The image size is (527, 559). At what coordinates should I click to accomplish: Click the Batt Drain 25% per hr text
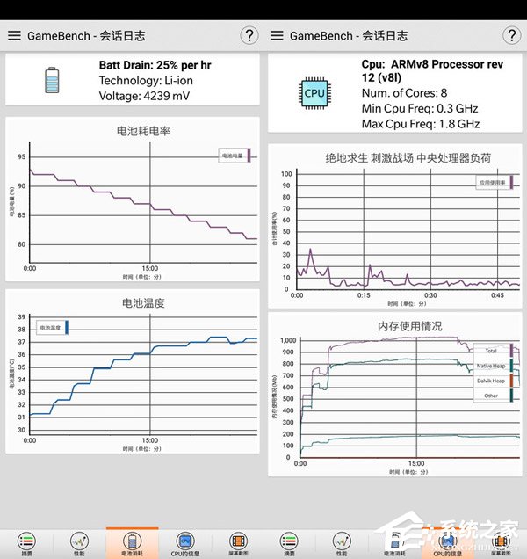click(155, 65)
